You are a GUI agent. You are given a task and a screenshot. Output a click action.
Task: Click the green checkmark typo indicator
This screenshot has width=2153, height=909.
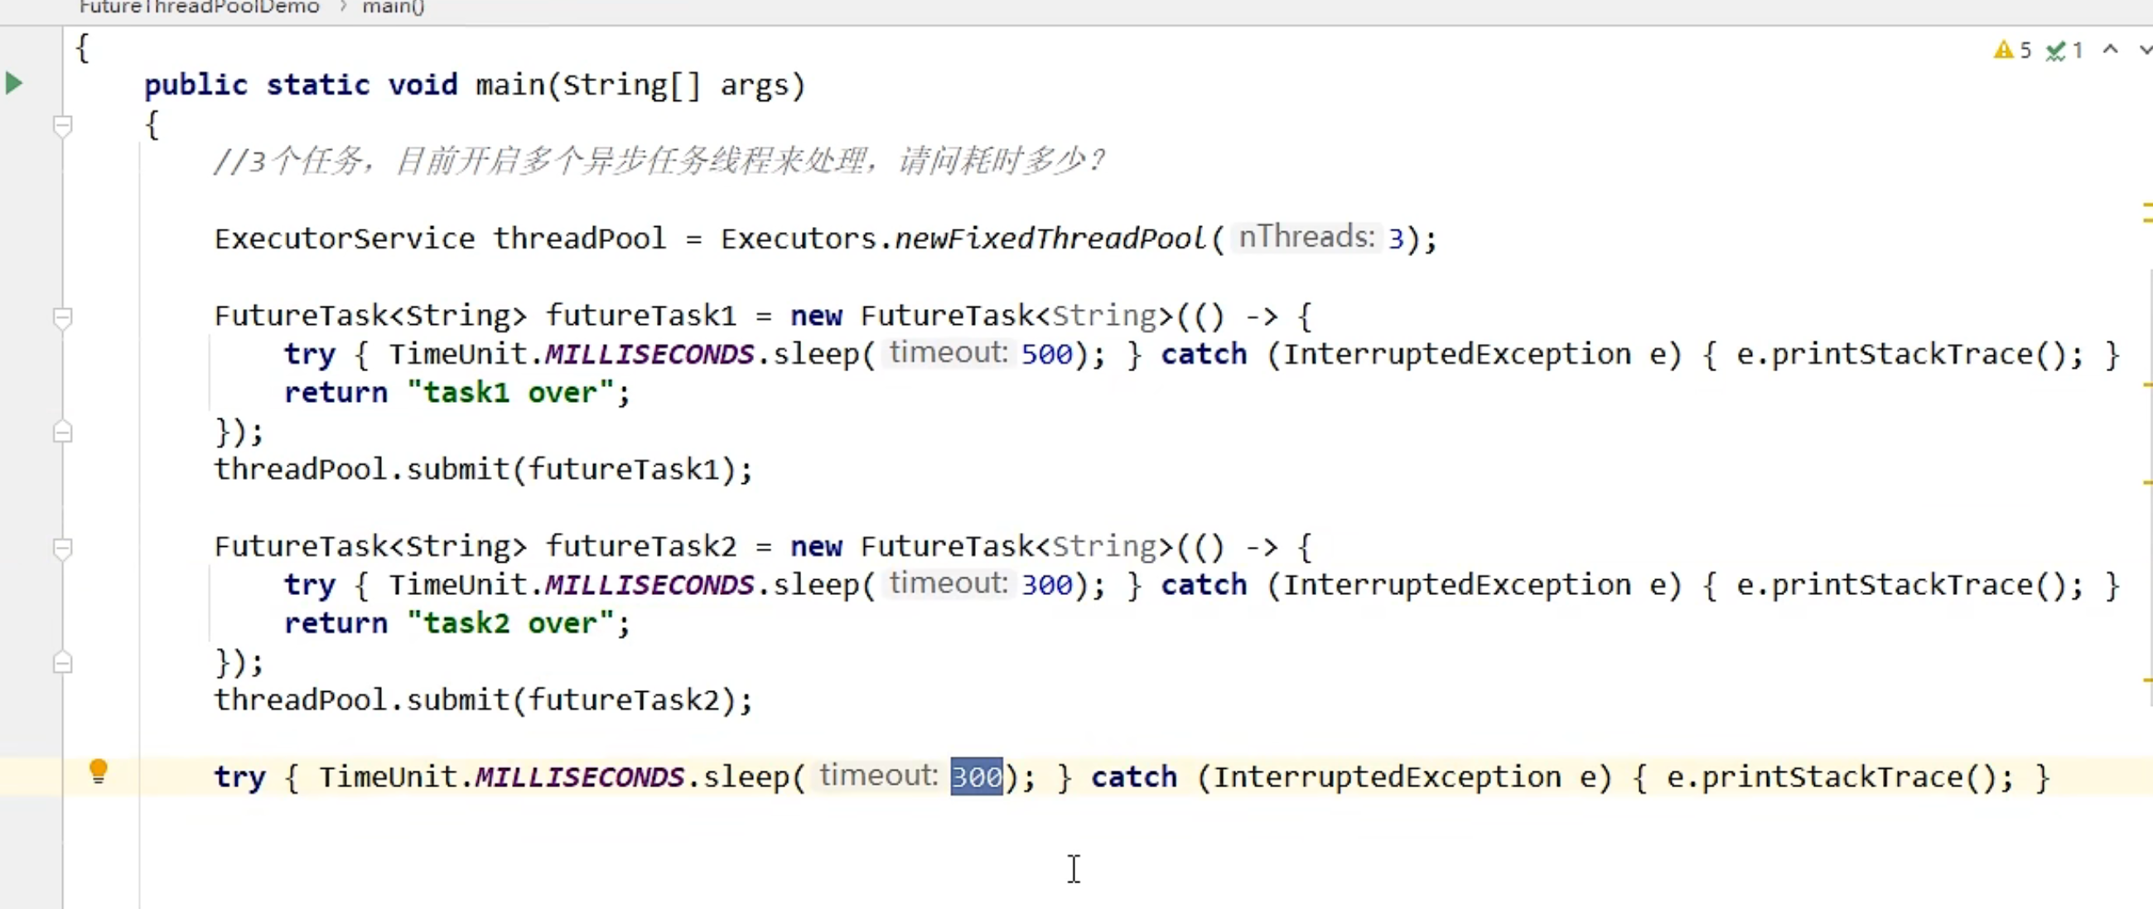tap(2054, 51)
